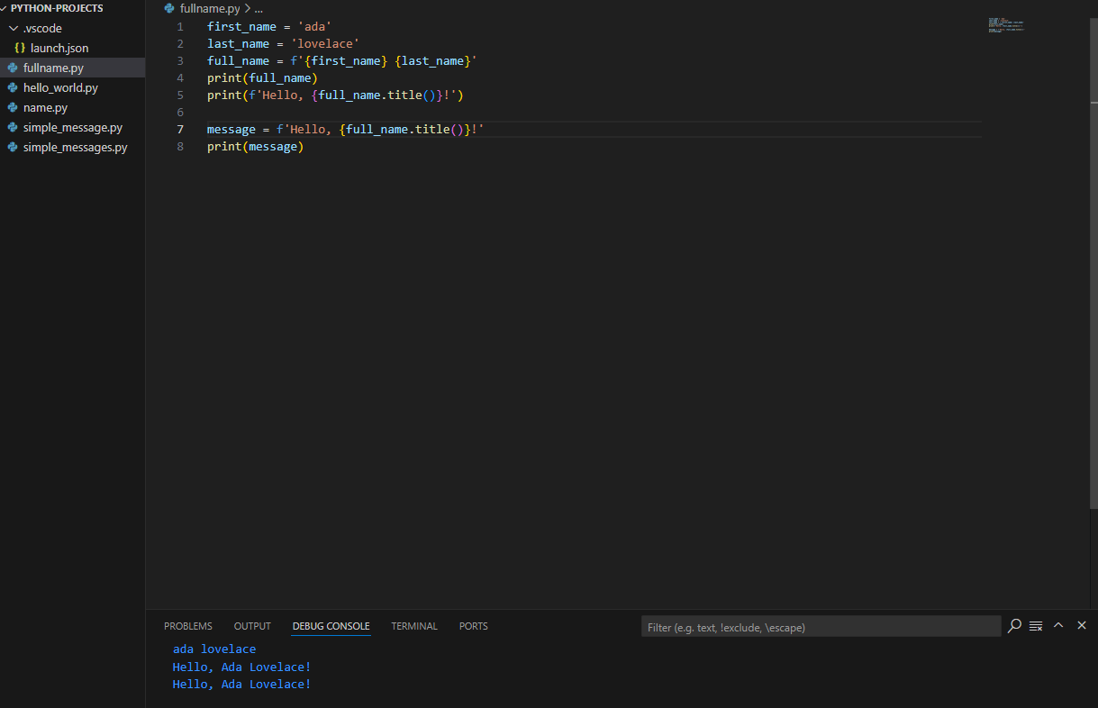Click the Python icon beside hello_world.py
The height and width of the screenshot is (708, 1098).
tap(13, 87)
